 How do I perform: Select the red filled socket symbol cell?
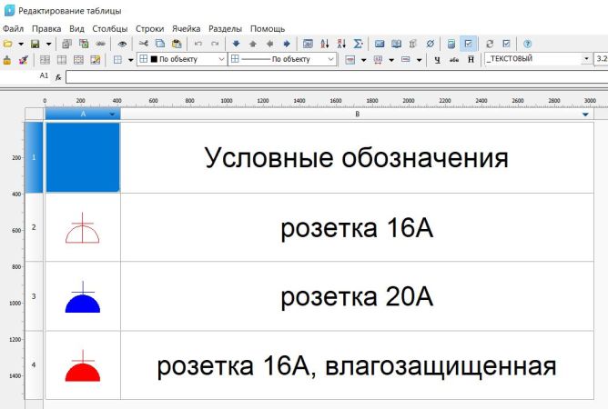click(83, 364)
